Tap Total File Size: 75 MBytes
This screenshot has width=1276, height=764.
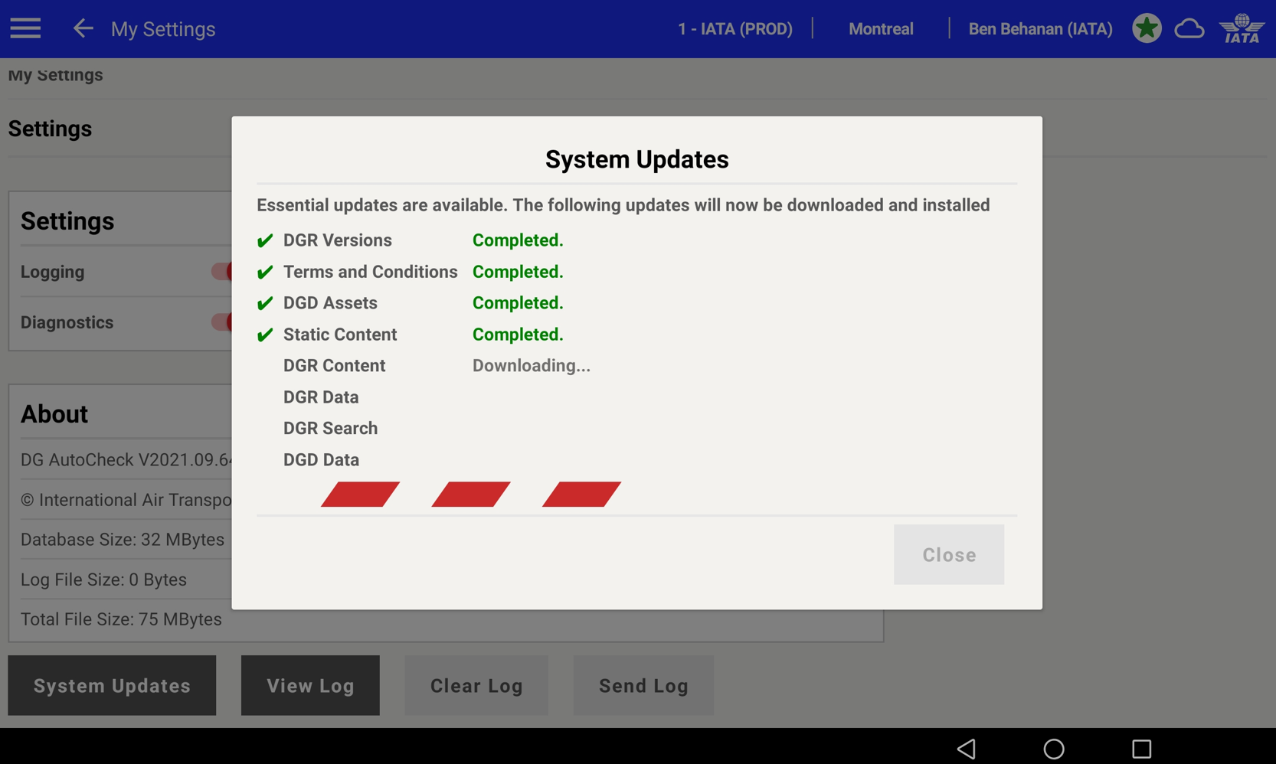121,619
